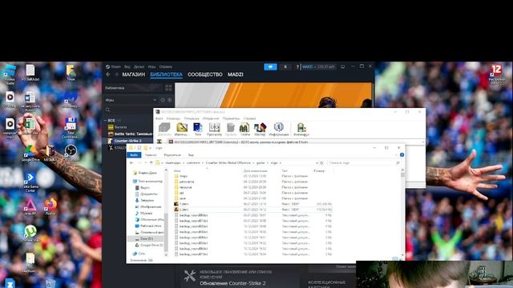The width and height of the screenshot is (513, 288).
Task: Open Google Drive desktop shortcut
Action: pyautogui.click(x=30, y=153)
